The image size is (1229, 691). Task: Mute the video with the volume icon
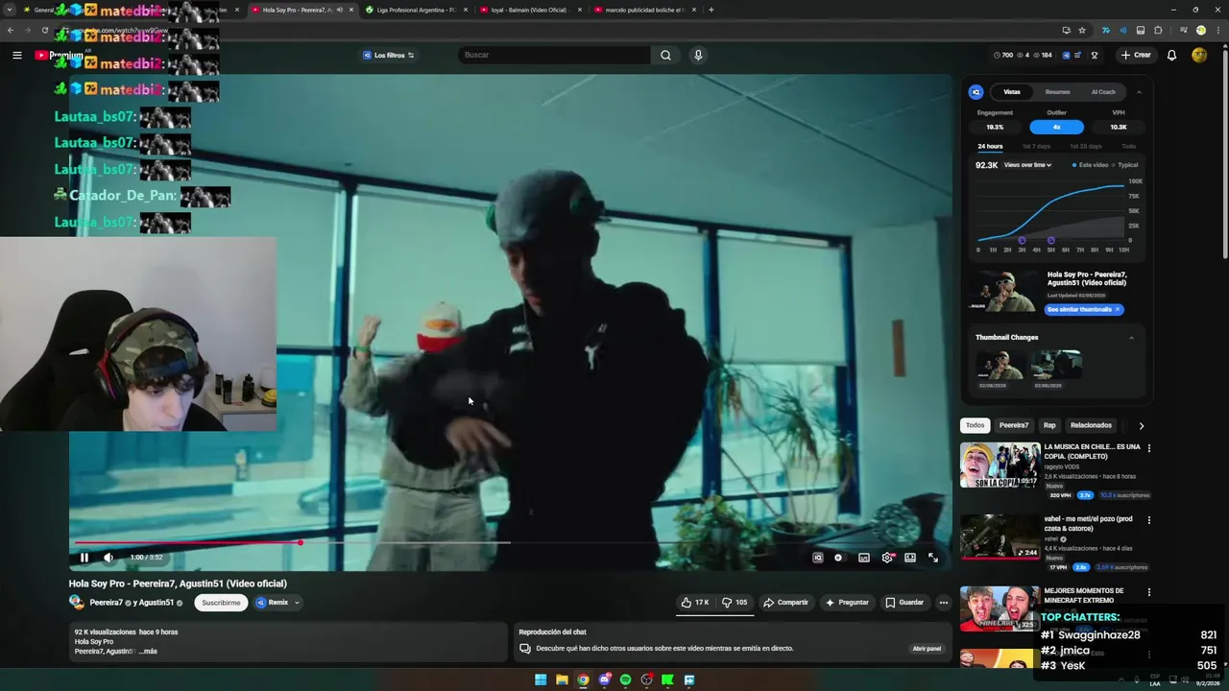click(x=108, y=558)
